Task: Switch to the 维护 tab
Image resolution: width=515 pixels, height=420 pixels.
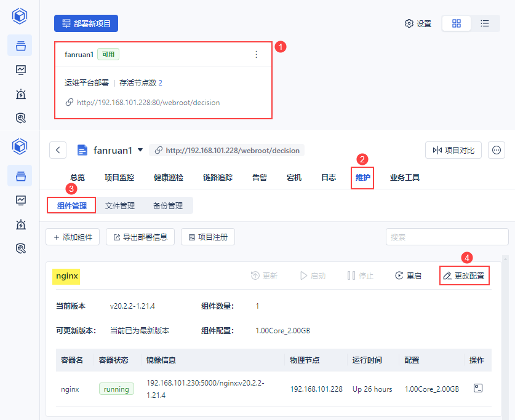Action: [362, 177]
